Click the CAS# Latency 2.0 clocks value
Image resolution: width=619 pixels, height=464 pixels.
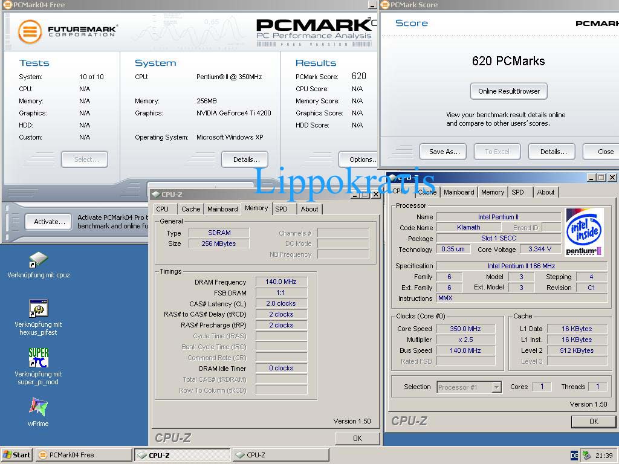pyautogui.click(x=281, y=303)
